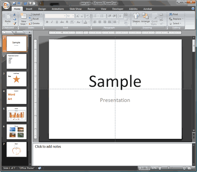Open the Font dialog launcher
This screenshot has height=172, width=197.
coord(89,28)
